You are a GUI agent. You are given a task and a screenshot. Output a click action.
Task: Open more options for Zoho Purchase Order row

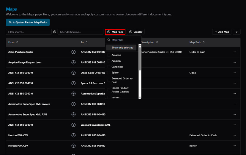point(235,52)
